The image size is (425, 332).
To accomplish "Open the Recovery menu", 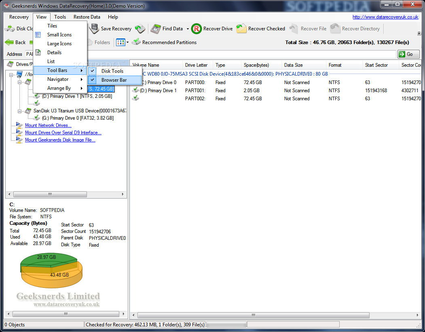I will click(19, 17).
